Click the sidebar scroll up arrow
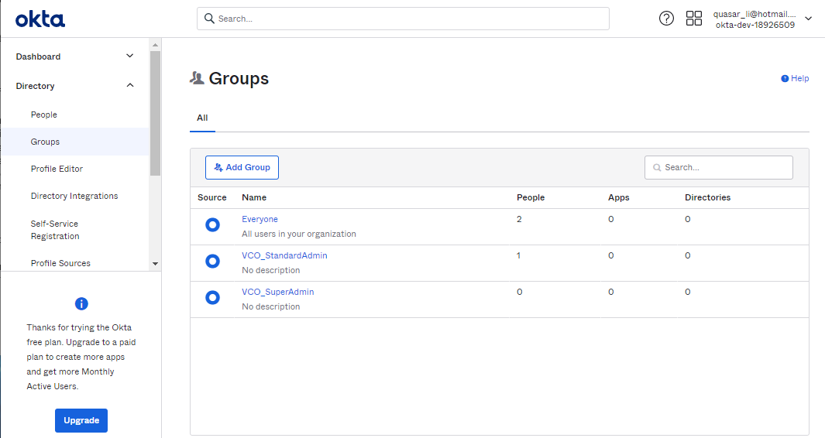The image size is (825, 438). (x=155, y=45)
